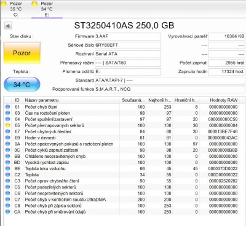The width and height of the screenshot is (246, 226).
Task: Click blue status icon for ID 03
Action: (x=7, y=113)
